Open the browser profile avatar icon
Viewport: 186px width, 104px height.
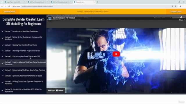click(180, 6)
